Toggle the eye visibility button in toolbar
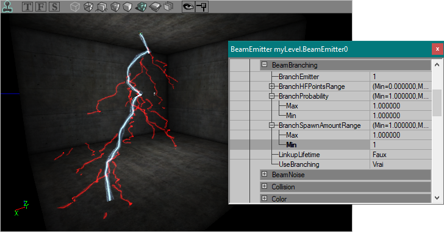The image size is (444, 232). (188, 7)
